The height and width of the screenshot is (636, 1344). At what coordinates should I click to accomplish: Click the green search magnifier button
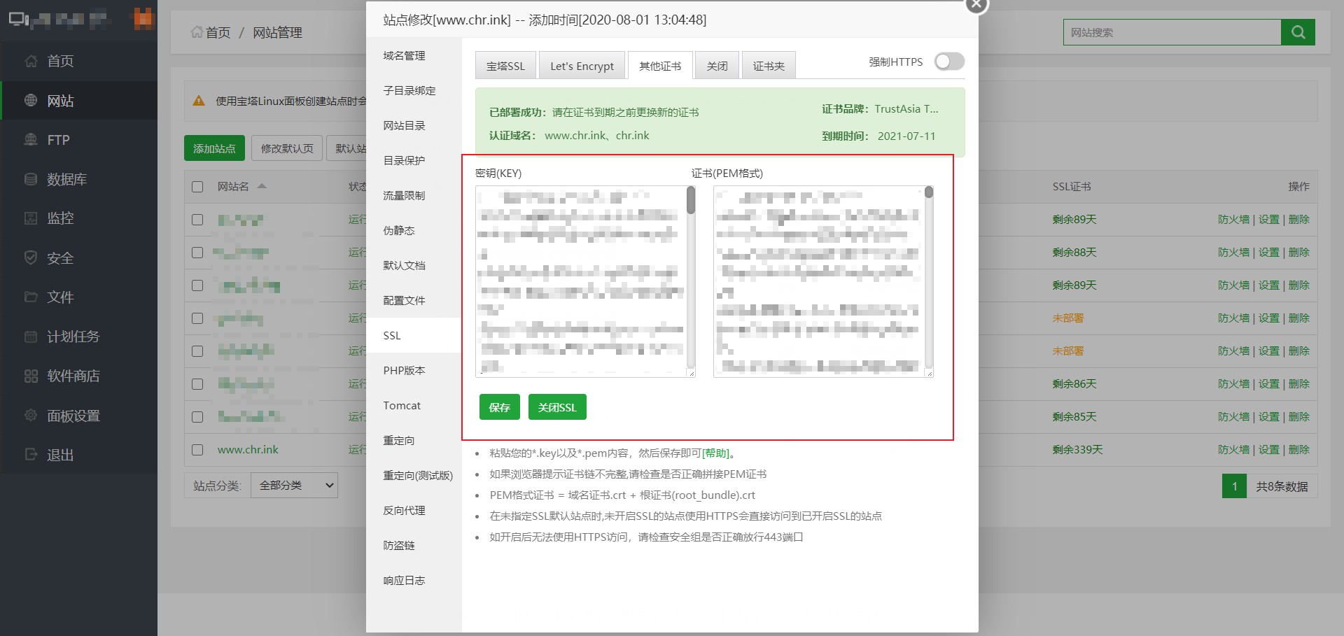tap(1298, 32)
